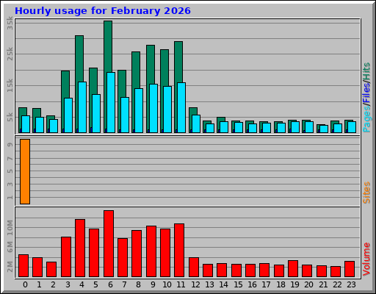Viewport: 376px width, 294px height.
Task: Click the 'Hits' legend label
Action: coord(366,71)
